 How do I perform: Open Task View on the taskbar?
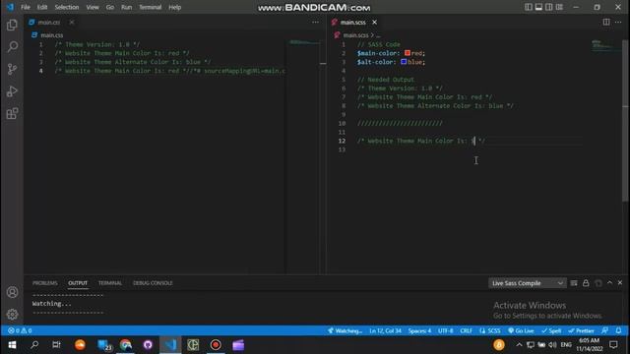[56, 345]
